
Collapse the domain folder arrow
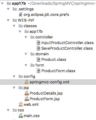point(26,54)
